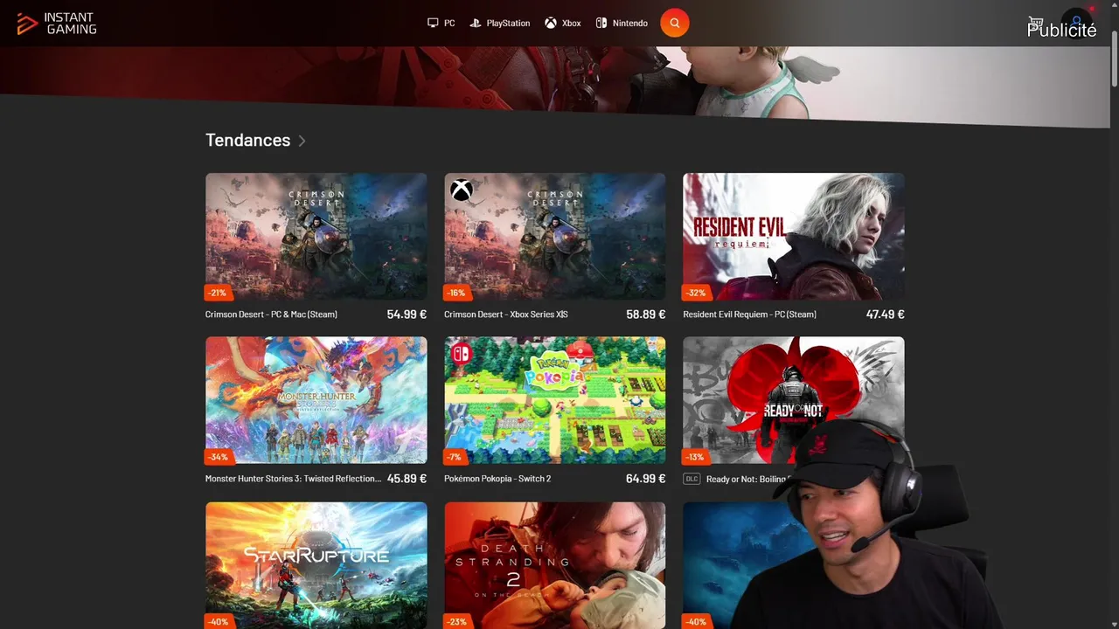1119x629 pixels.
Task: Open Monster Hunter Stories 3 thumbnail
Action: click(316, 400)
